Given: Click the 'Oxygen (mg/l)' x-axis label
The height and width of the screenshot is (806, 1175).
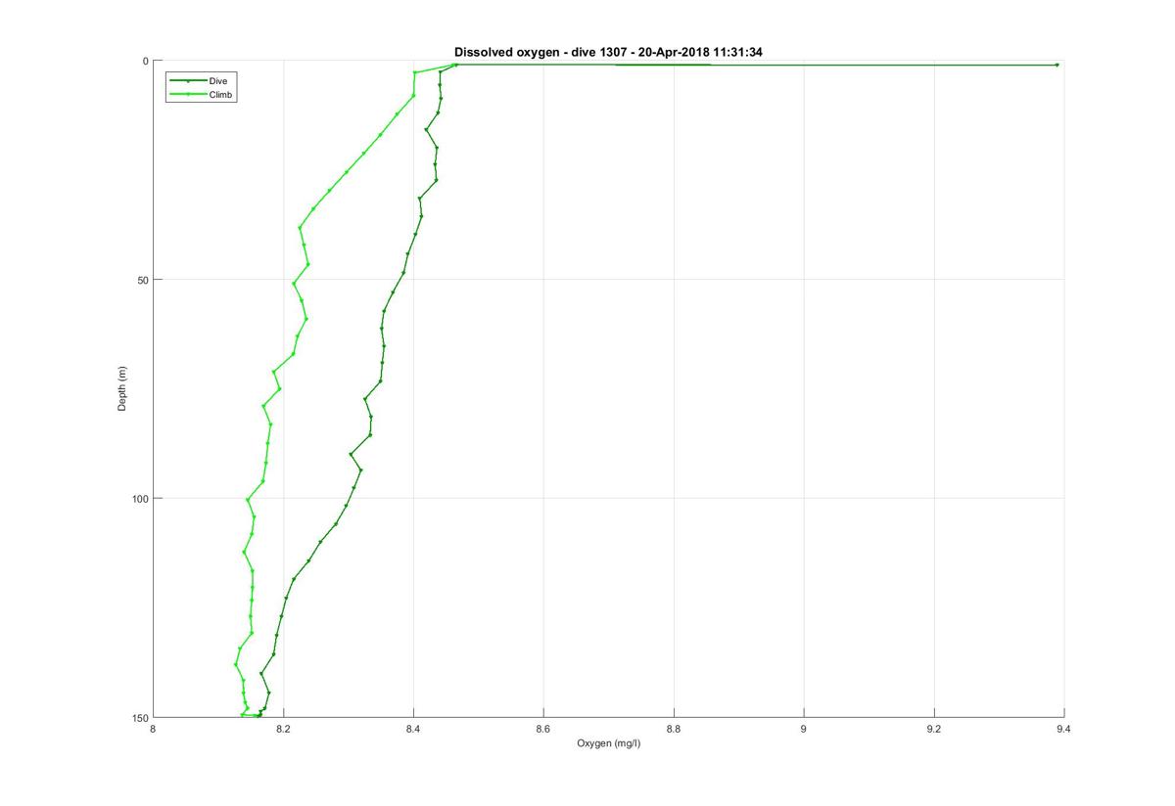Looking at the screenshot, I should click(608, 743).
